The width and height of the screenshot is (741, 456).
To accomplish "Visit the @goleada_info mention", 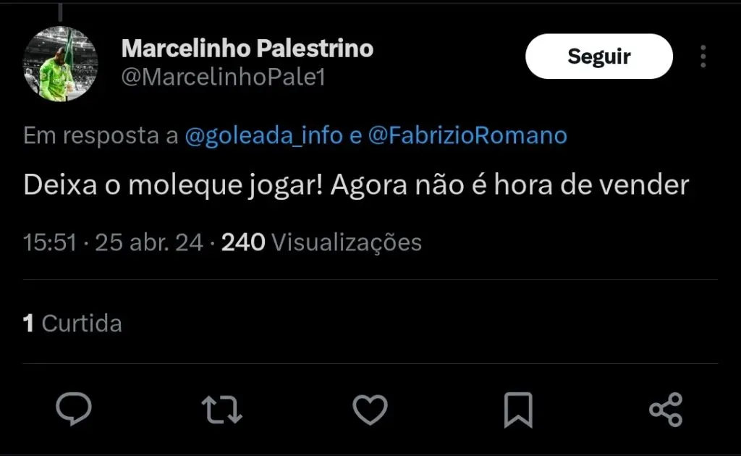I will point(263,136).
